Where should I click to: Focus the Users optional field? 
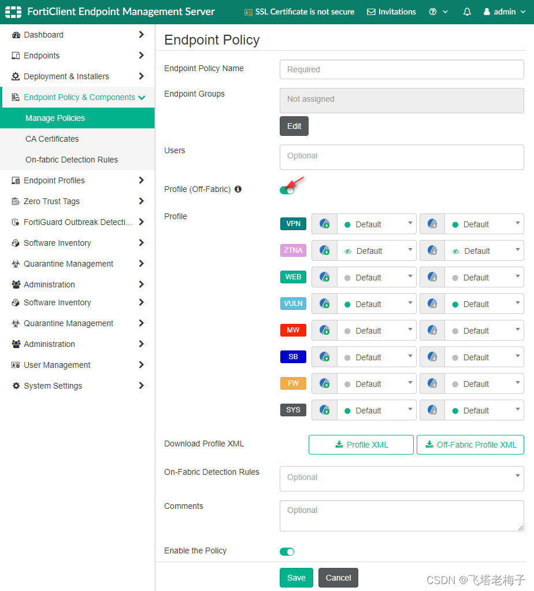pos(402,157)
